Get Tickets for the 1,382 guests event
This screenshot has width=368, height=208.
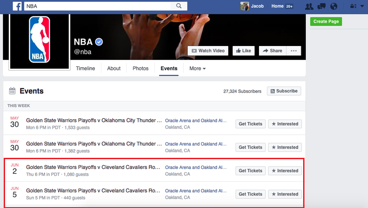point(250,147)
